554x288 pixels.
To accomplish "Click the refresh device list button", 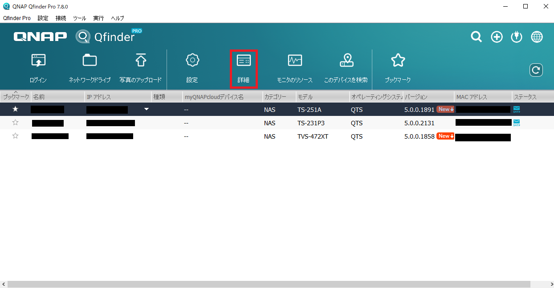I will pyautogui.click(x=536, y=70).
